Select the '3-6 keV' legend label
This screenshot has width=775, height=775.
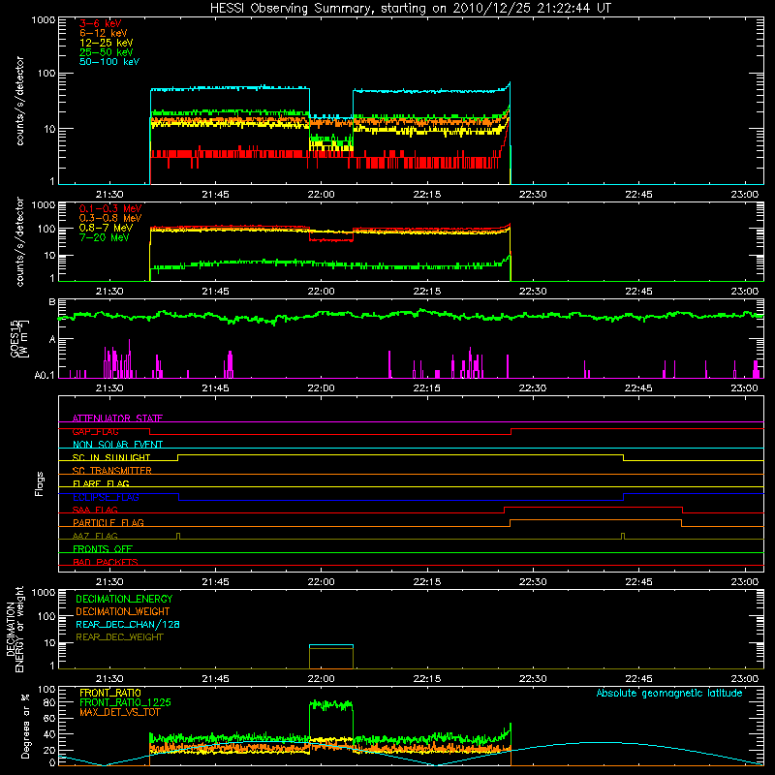click(x=101, y=23)
